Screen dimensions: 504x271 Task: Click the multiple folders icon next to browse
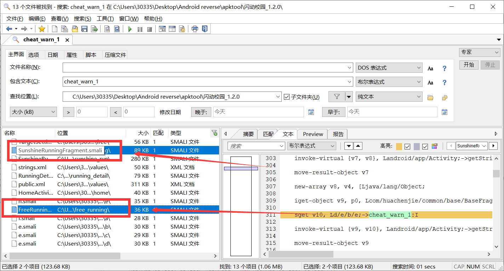(x=445, y=97)
